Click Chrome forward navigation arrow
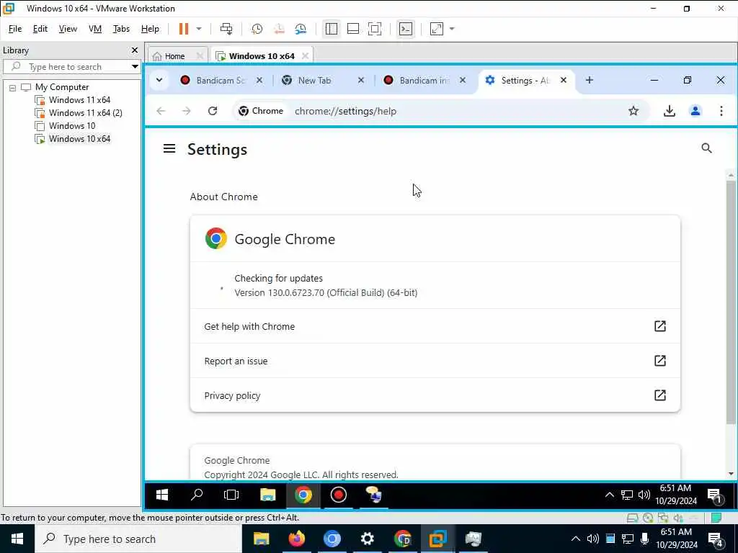The width and height of the screenshot is (738, 553). tap(187, 111)
